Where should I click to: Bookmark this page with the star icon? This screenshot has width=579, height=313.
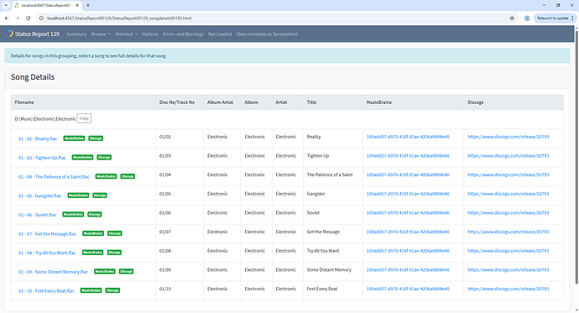tap(512, 18)
